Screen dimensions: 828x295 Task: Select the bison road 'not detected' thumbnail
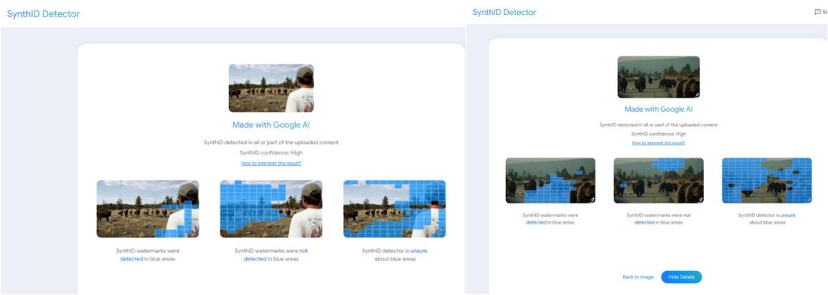pos(659,181)
